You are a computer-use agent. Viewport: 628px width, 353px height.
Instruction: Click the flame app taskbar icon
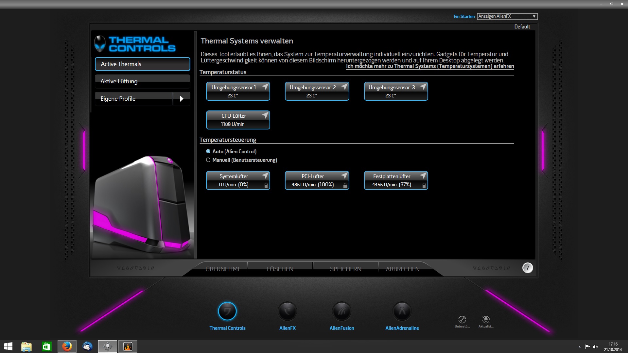[128, 346]
